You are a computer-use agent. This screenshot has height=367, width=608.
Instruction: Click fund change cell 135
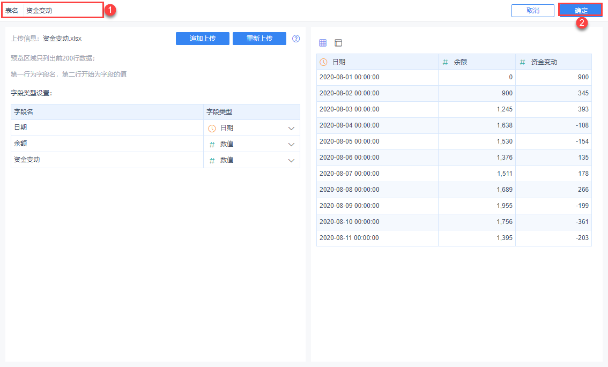[x=554, y=158]
